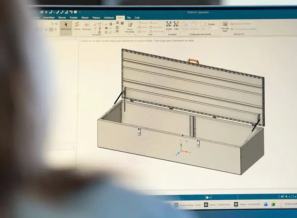The height and width of the screenshot is (218, 297).
Task: Select the magnifier detail annotation icon
Action: pos(110,28)
